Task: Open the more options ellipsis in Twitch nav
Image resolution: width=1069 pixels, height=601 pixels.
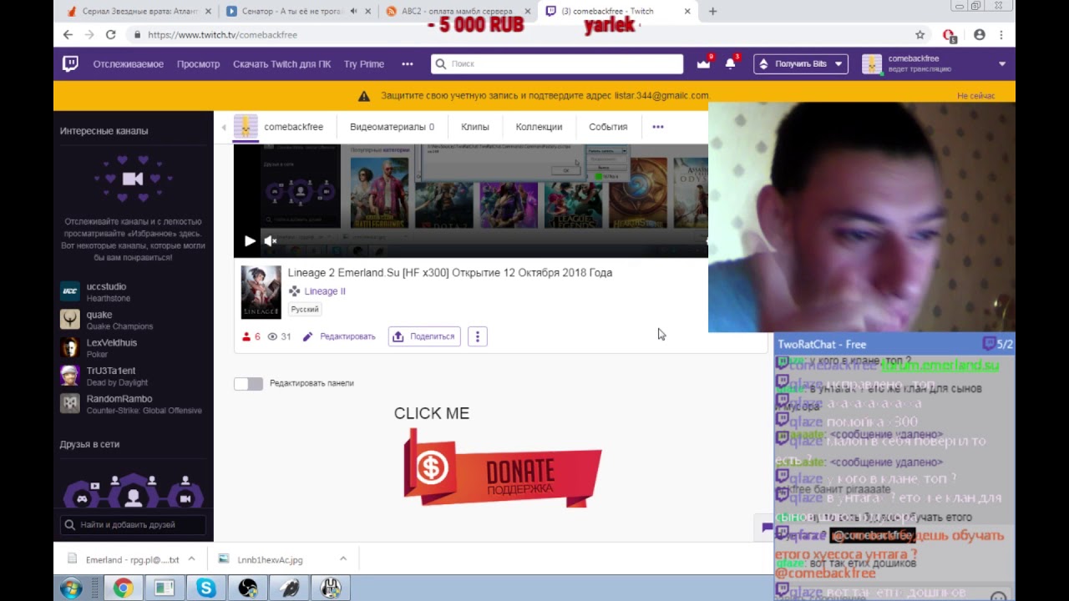Action: click(407, 63)
